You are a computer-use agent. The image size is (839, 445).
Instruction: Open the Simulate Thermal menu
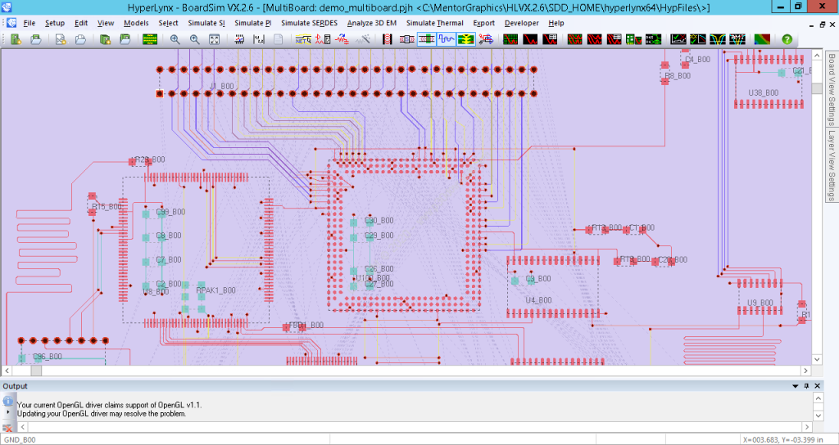click(434, 23)
